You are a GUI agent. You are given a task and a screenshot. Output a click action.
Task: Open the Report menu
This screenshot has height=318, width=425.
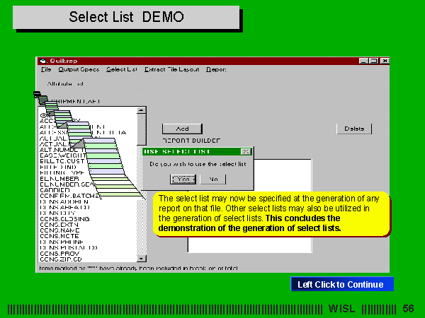tap(216, 70)
